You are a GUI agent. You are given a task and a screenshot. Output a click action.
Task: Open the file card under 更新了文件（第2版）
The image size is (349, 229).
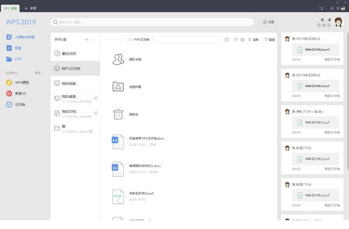(x=315, y=122)
